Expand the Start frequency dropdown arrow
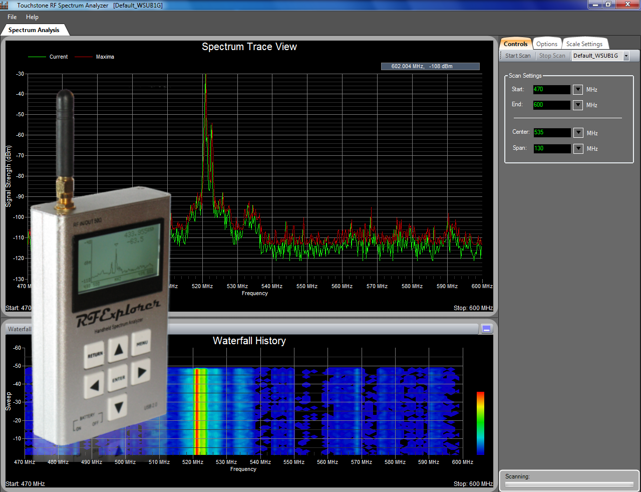The image size is (641, 492). [578, 90]
